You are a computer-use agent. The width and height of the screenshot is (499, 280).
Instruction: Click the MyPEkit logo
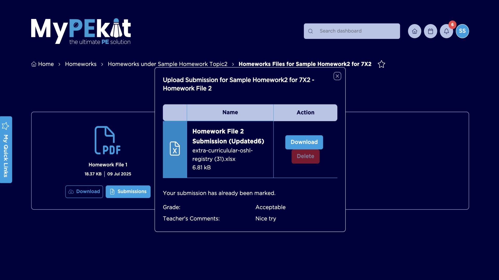[81, 31]
